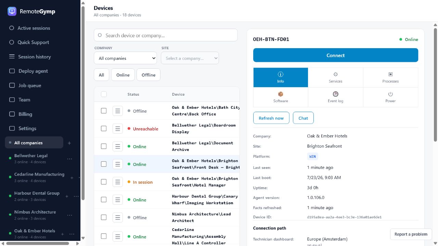
Task: Check the Hotel Manager device row
Action: click(104, 182)
